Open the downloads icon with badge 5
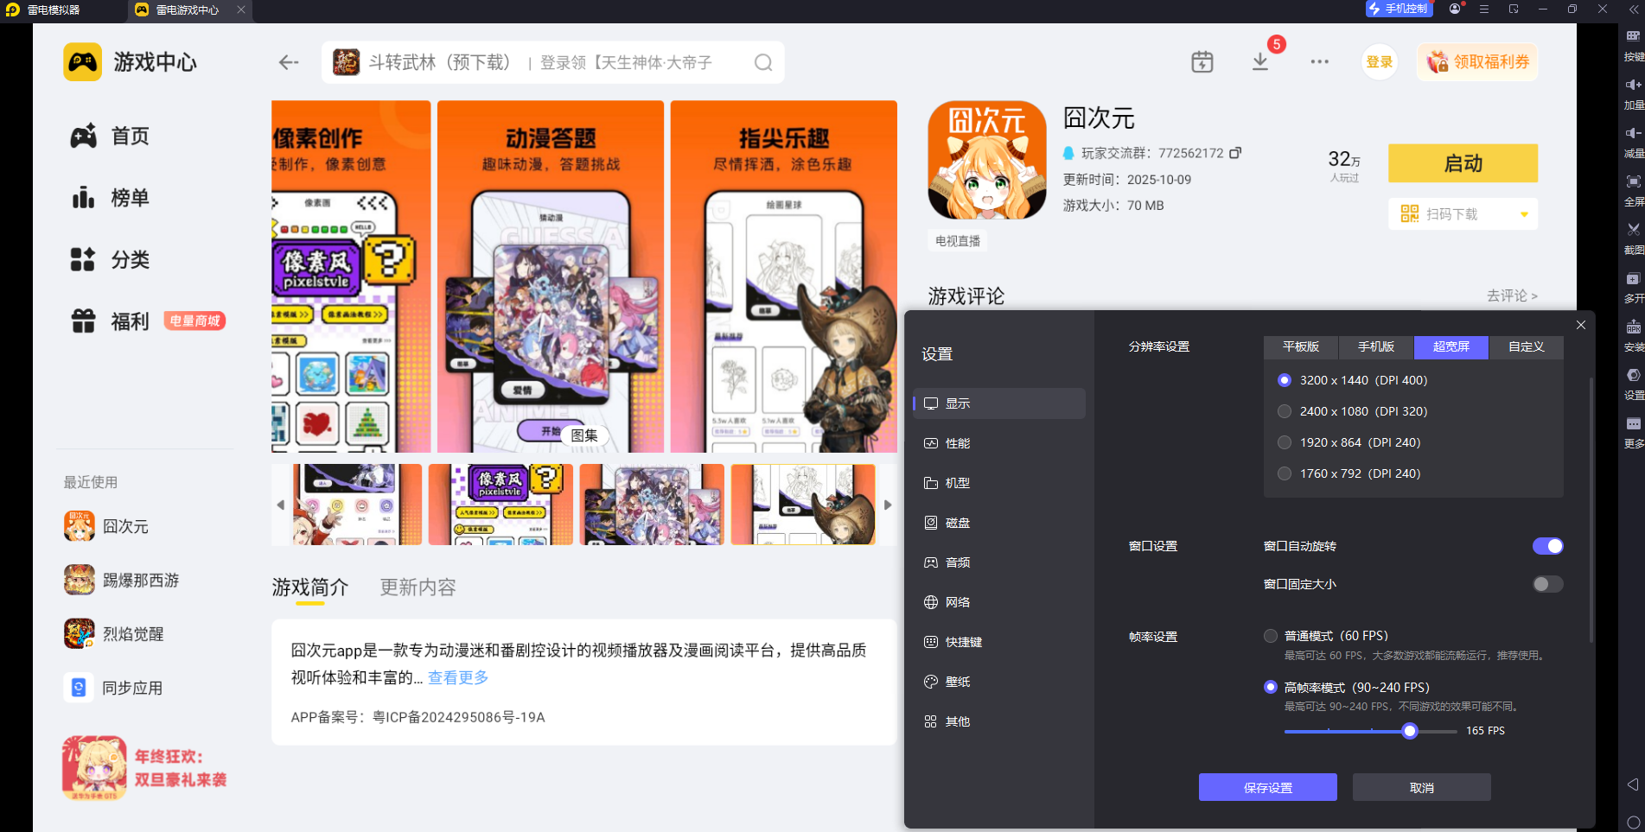The width and height of the screenshot is (1645, 832). (x=1260, y=62)
